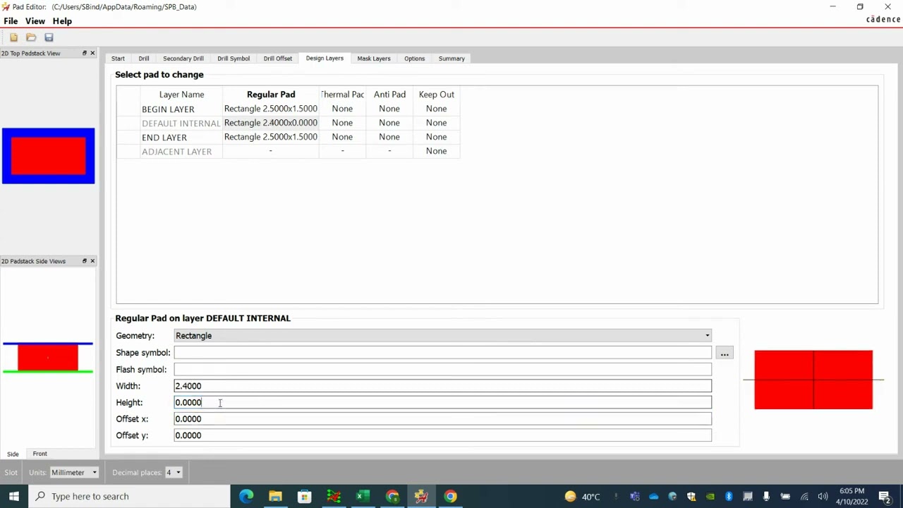
Task: Select the Design Layers tab
Action: (x=325, y=59)
